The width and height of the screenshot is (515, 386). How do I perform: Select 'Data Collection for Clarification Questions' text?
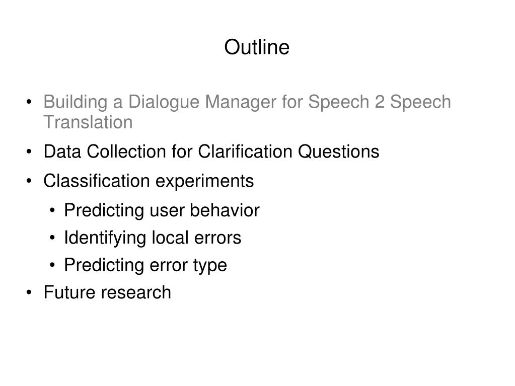point(211,151)
